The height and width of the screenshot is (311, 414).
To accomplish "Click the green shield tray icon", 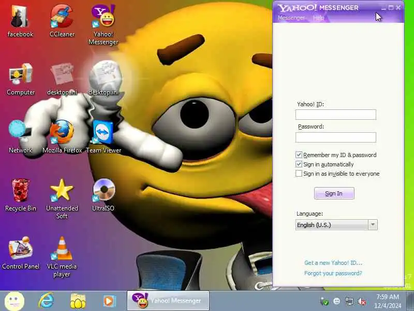I will coord(324,301).
